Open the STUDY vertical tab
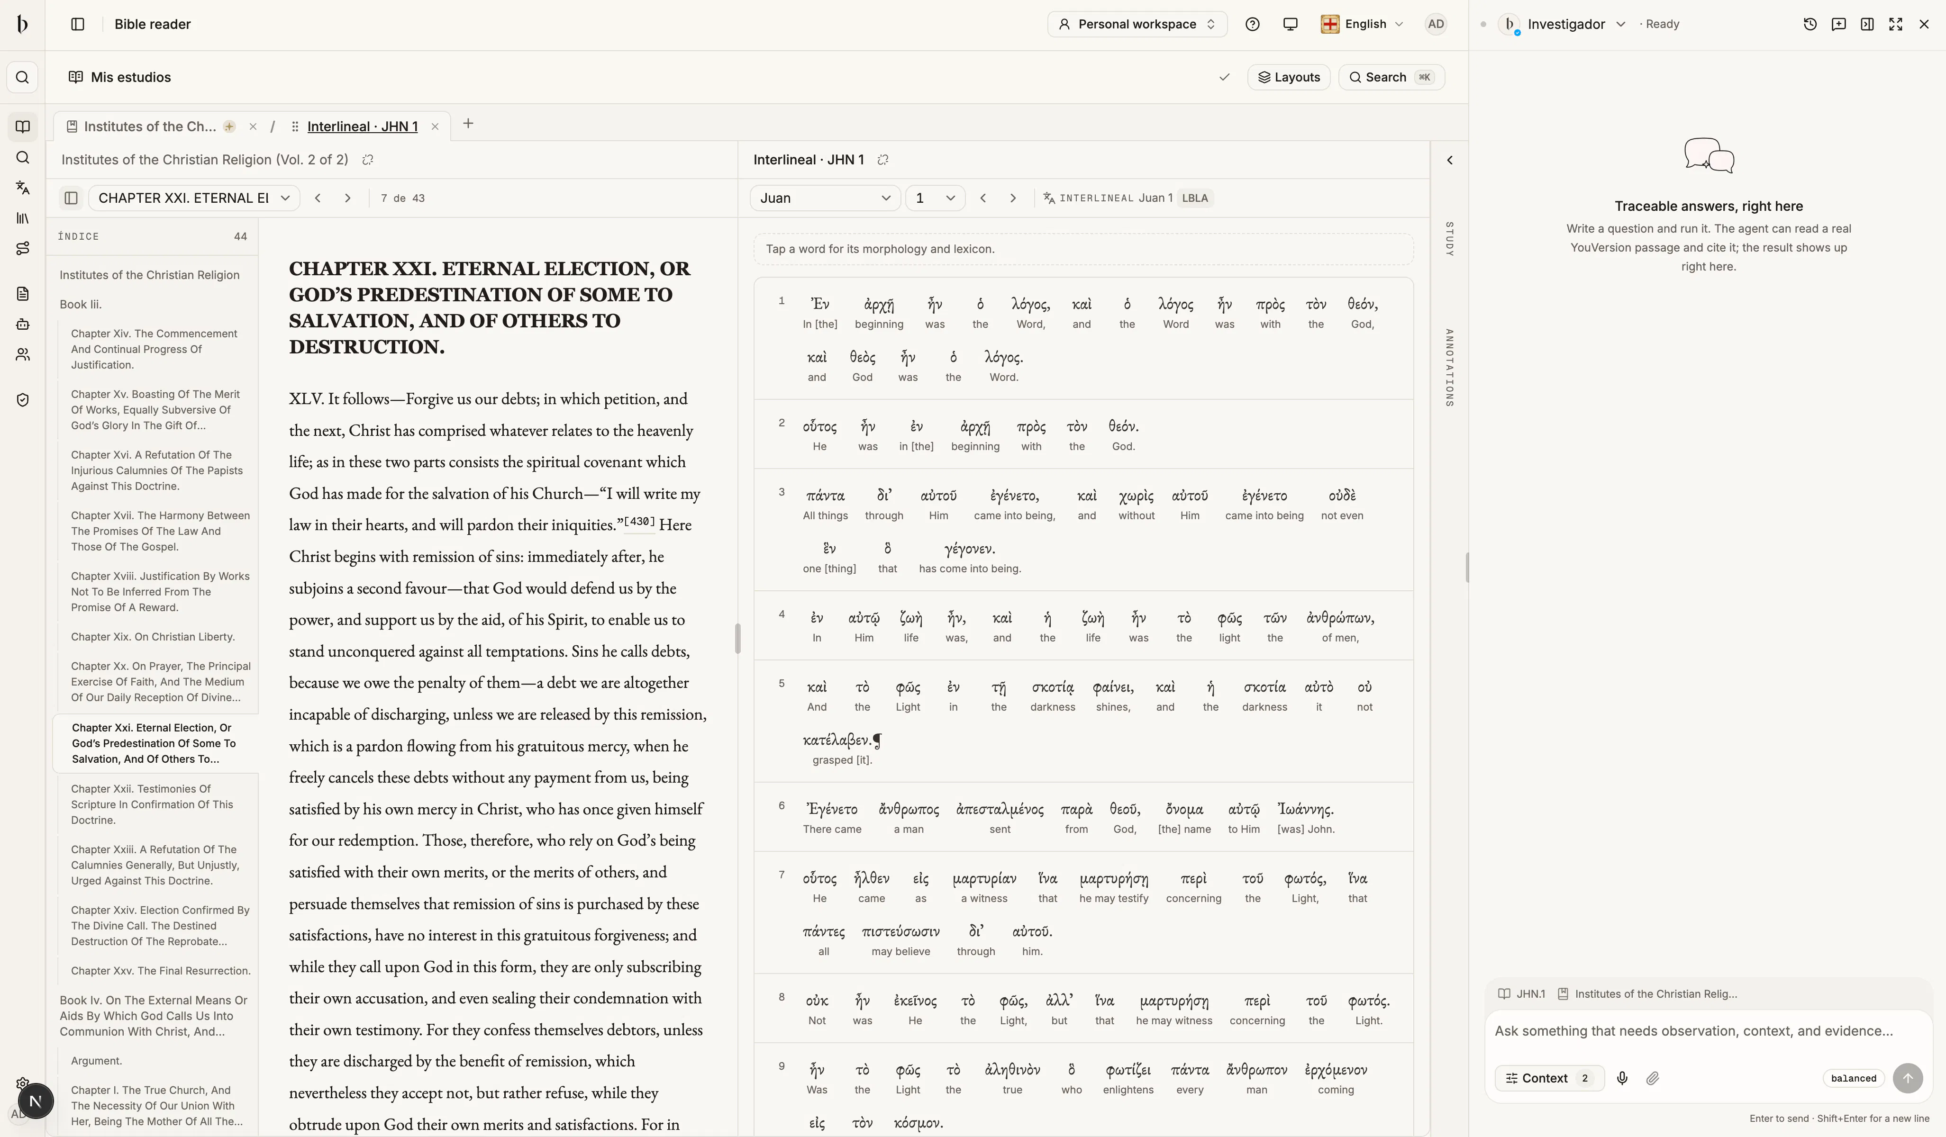This screenshot has width=1946, height=1137. (x=1449, y=239)
